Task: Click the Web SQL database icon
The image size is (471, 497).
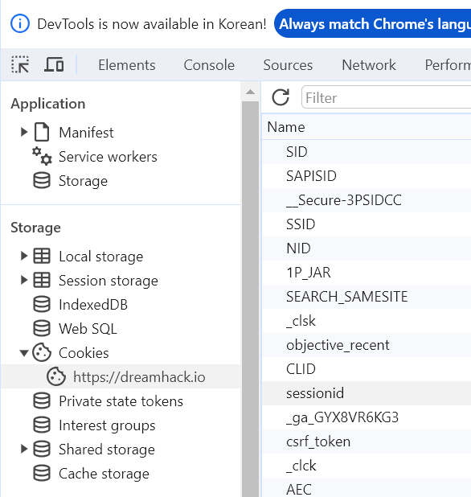Action: pyautogui.click(x=42, y=328)
